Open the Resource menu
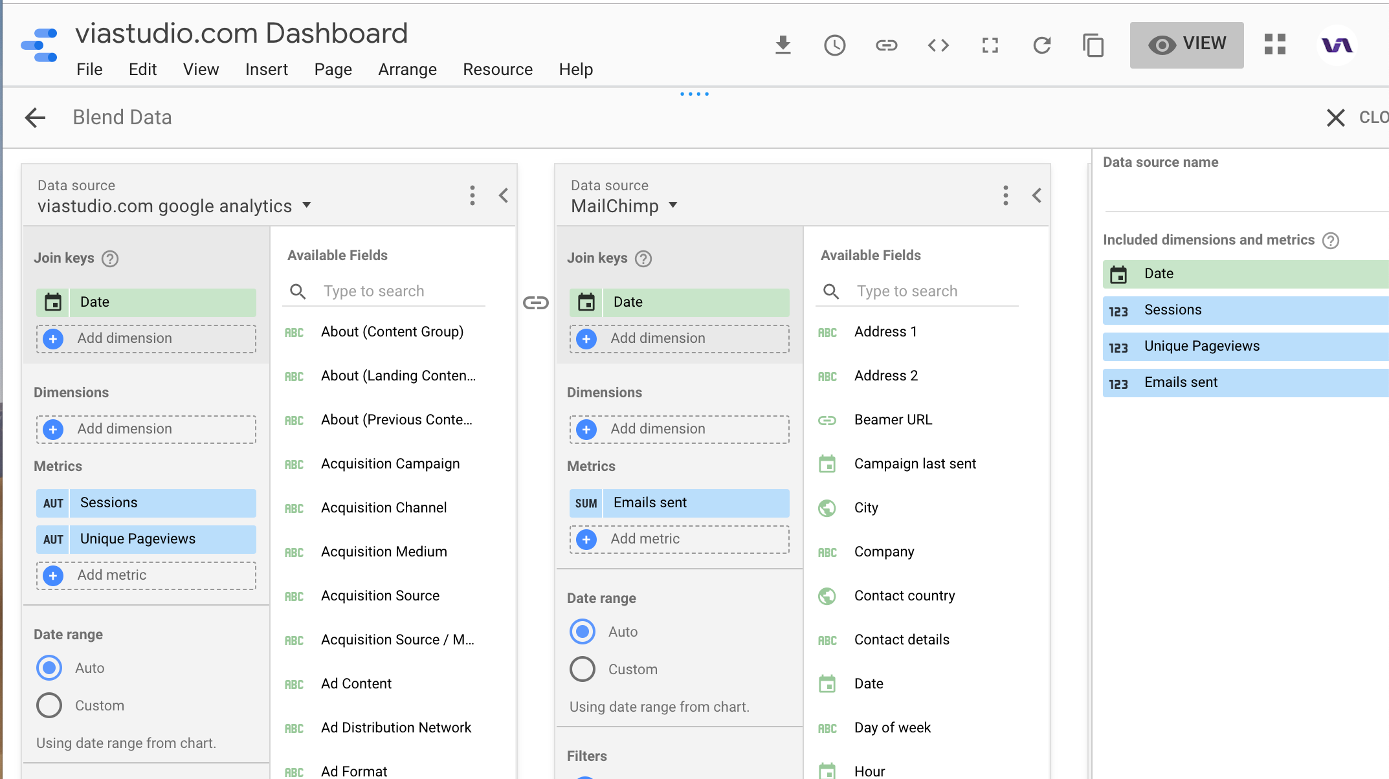This screenshot has height=779, width=1389. click(497, 69)
